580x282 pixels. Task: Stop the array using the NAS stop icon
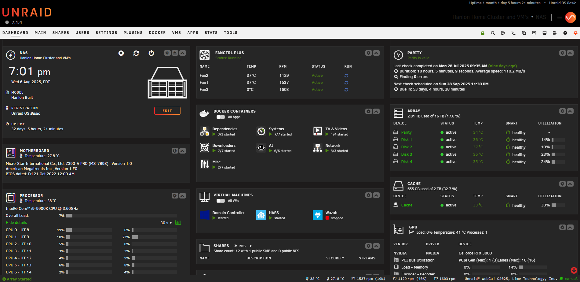121,53
